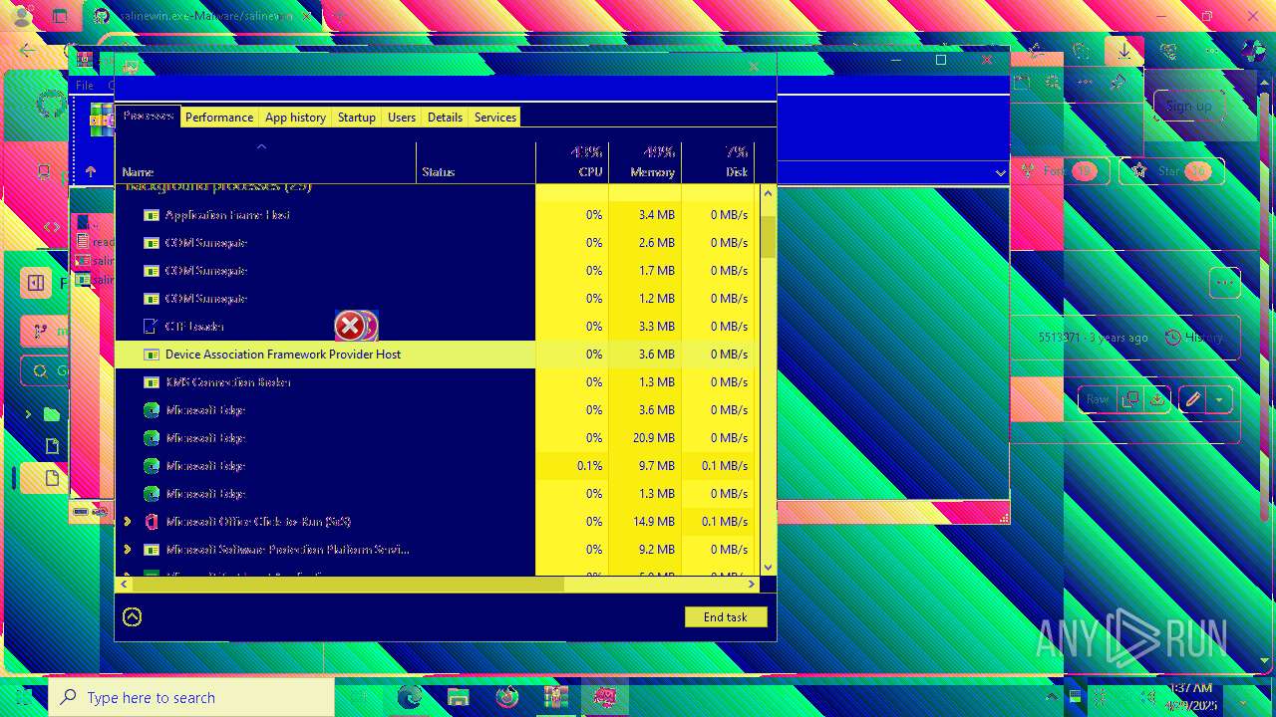
Task: Click the GitHub branch selector button
Action: 46,332
